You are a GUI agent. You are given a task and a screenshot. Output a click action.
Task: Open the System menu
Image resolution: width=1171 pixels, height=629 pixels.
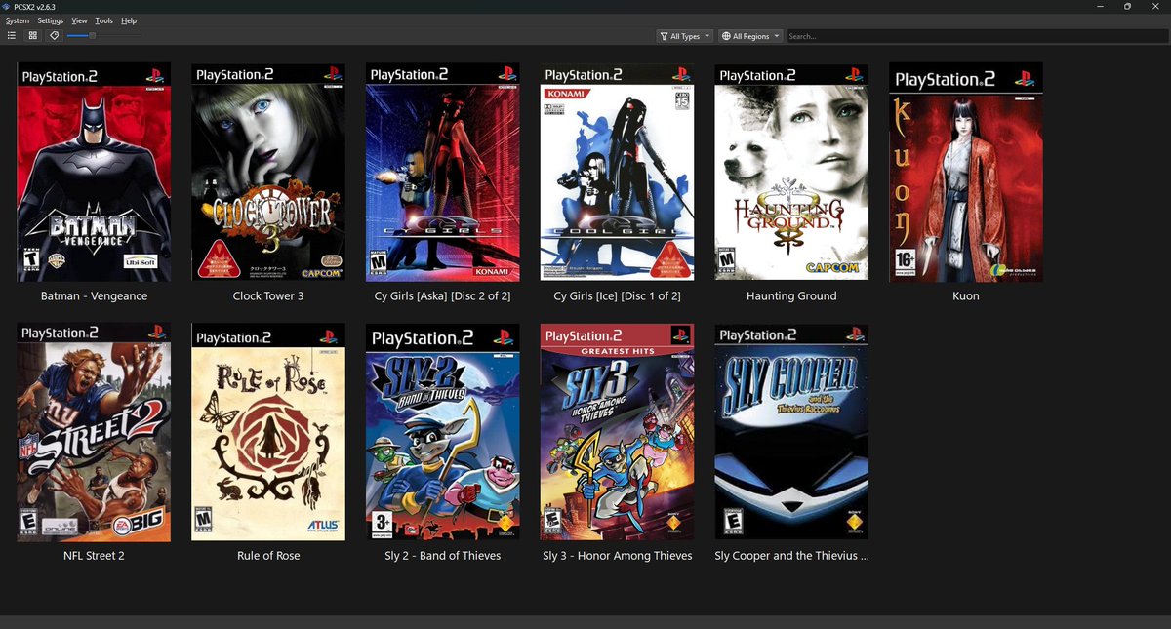click(18, 20)
